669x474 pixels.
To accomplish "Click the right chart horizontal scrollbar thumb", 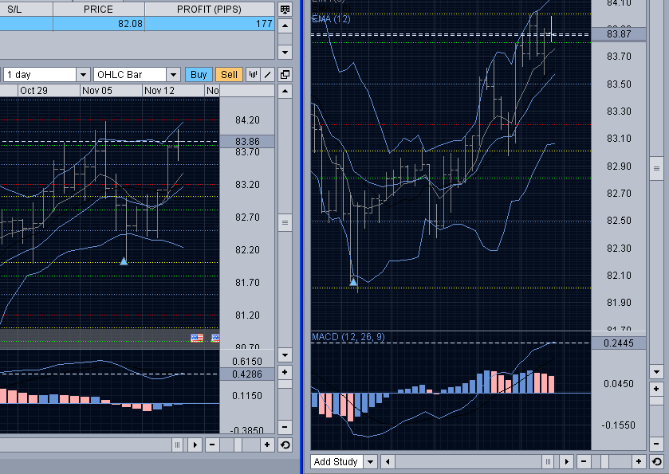I will [x=548, y=461].
